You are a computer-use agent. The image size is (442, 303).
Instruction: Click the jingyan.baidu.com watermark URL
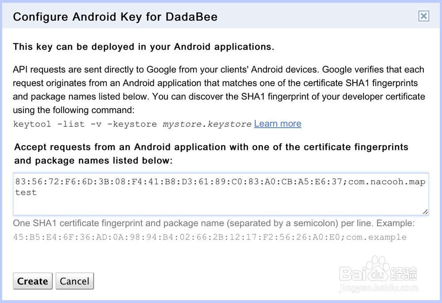pyautogui.click(x=378, y=289)
